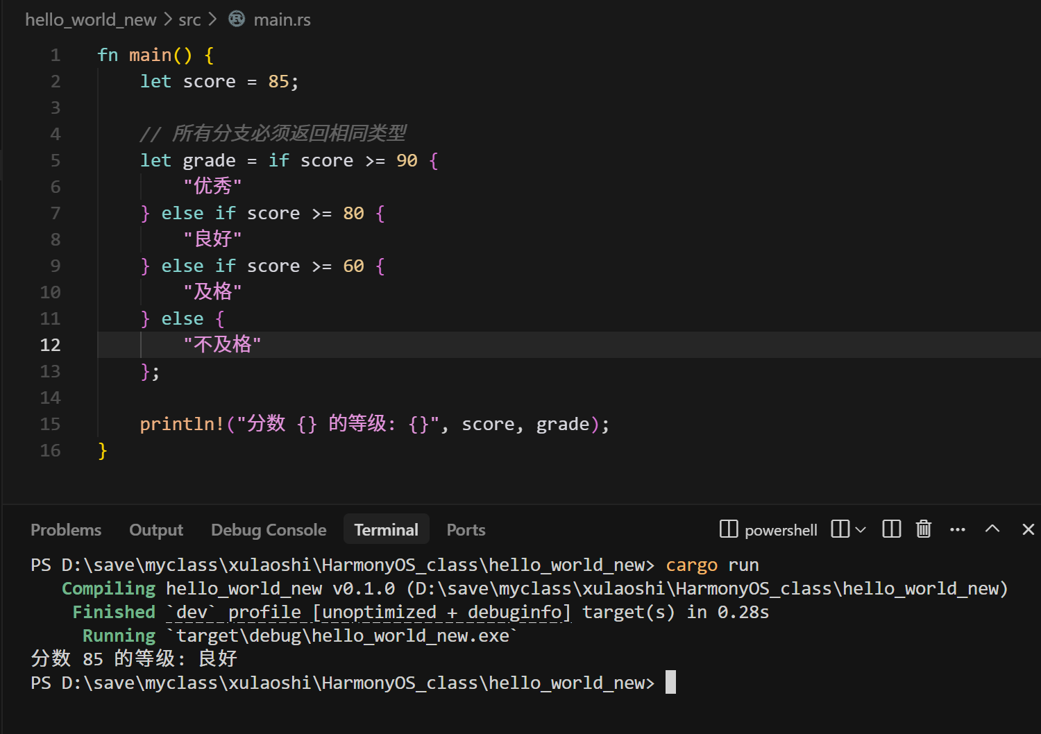Click the string "优秀" on line 6
The width and height of the screenshot is (1041, 734).
(212, 186)
